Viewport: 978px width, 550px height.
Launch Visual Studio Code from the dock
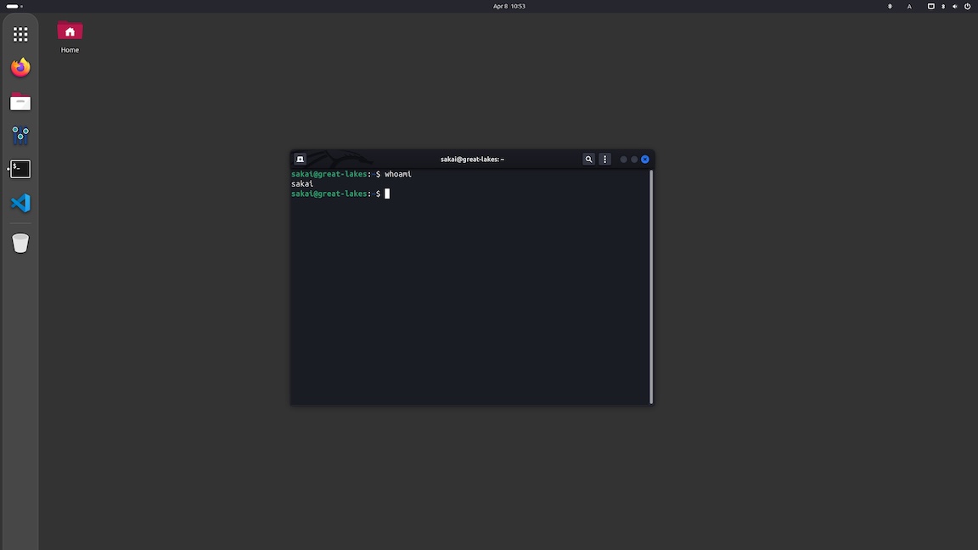click(20, 203)
